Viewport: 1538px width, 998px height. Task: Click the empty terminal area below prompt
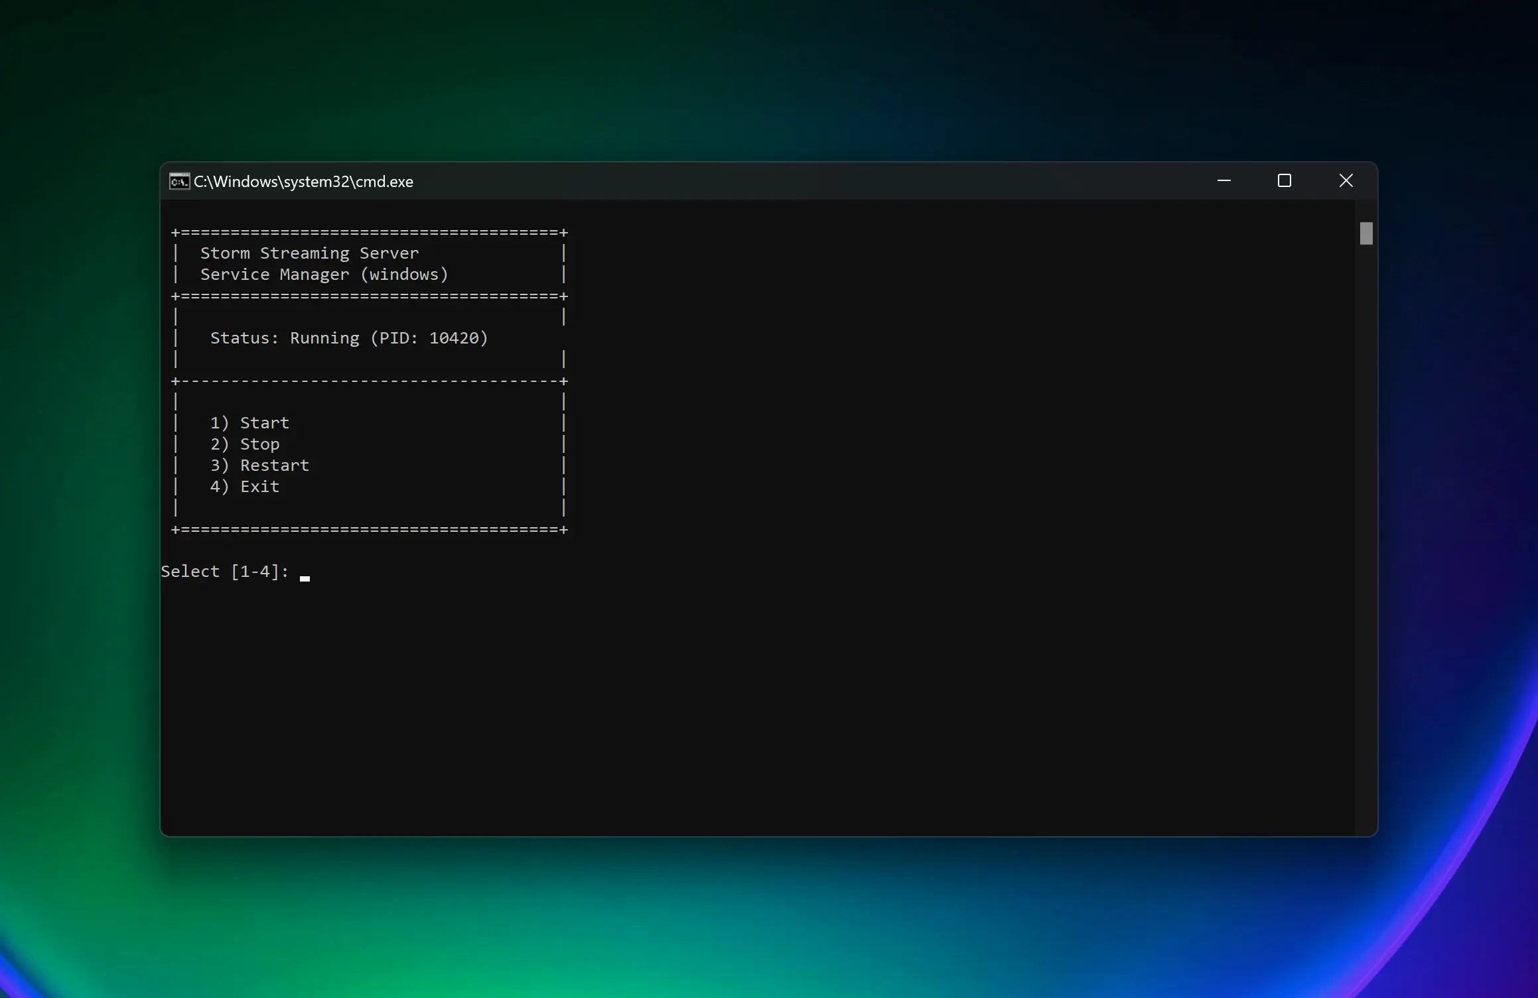click(x=730, y=716)
